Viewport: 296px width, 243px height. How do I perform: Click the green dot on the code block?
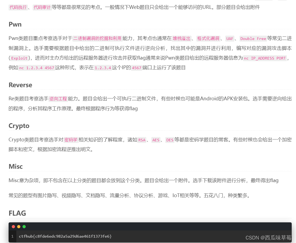click(x=24, y=226)
